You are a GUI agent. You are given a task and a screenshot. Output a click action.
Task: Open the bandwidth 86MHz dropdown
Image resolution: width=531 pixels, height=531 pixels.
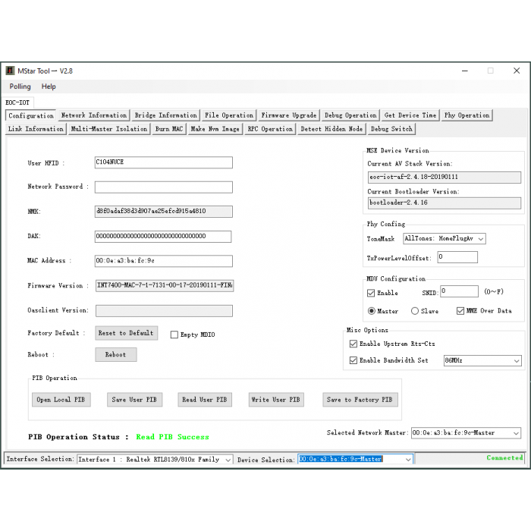coord(516,361)
